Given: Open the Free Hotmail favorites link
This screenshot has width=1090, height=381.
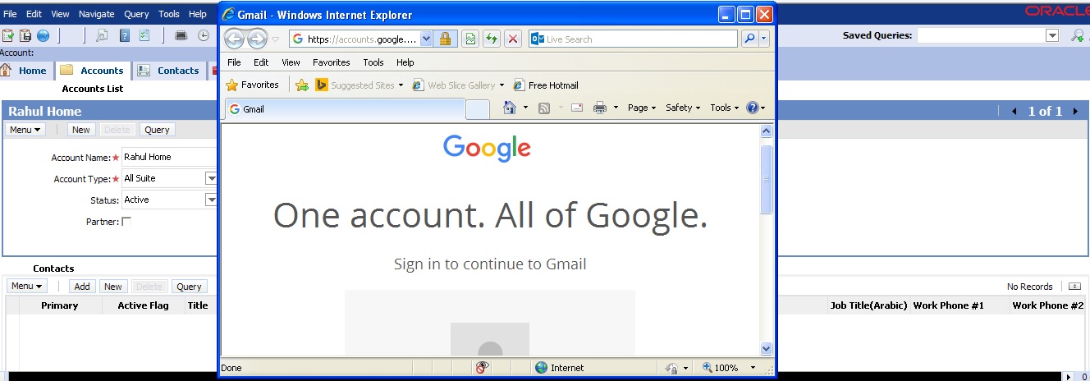Looking at the screenshot, I should point(546,85).
